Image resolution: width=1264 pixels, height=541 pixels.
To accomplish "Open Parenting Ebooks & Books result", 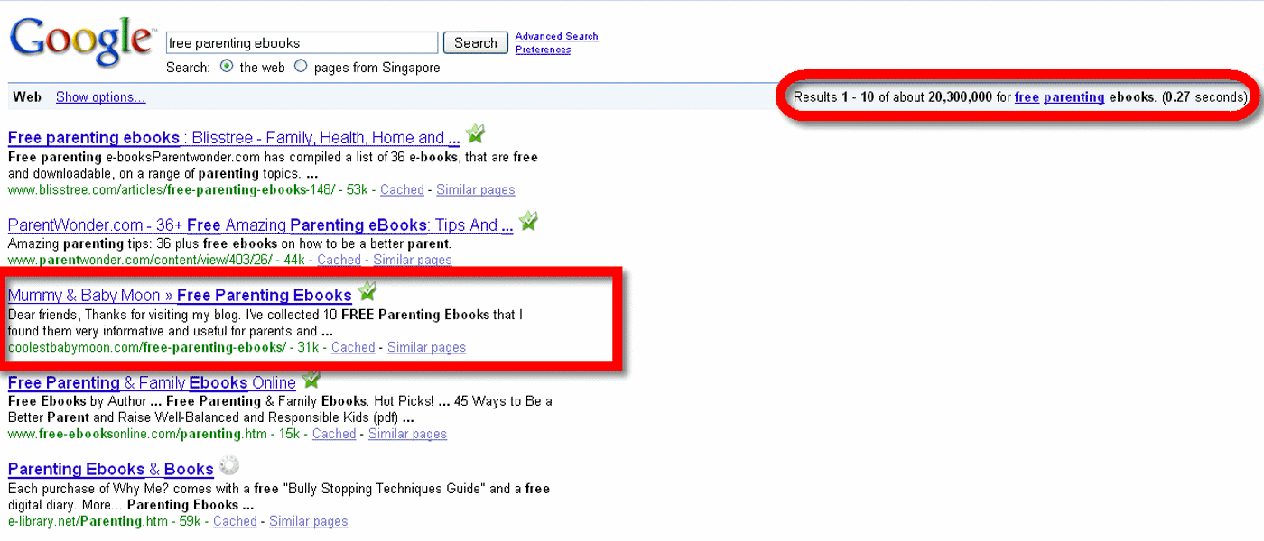I will pyautogui.click(x=111, y=470).
